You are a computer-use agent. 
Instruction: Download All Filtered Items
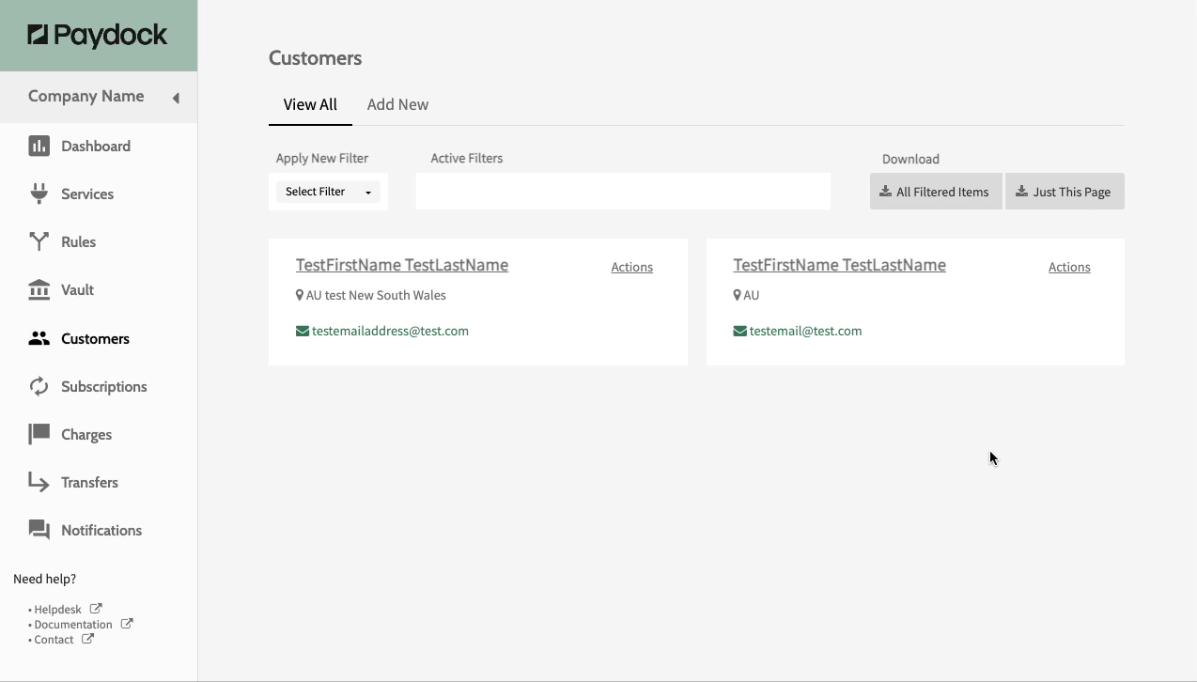[935, 192]
